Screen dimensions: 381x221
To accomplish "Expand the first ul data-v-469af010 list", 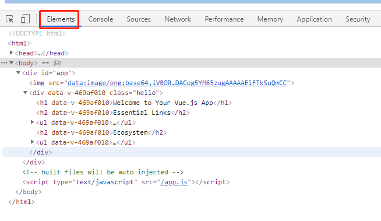I will coord(32,122).
